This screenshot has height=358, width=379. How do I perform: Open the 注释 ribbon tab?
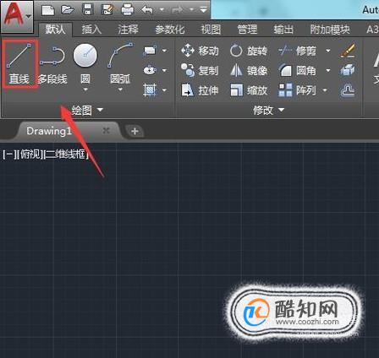[129, 30]
